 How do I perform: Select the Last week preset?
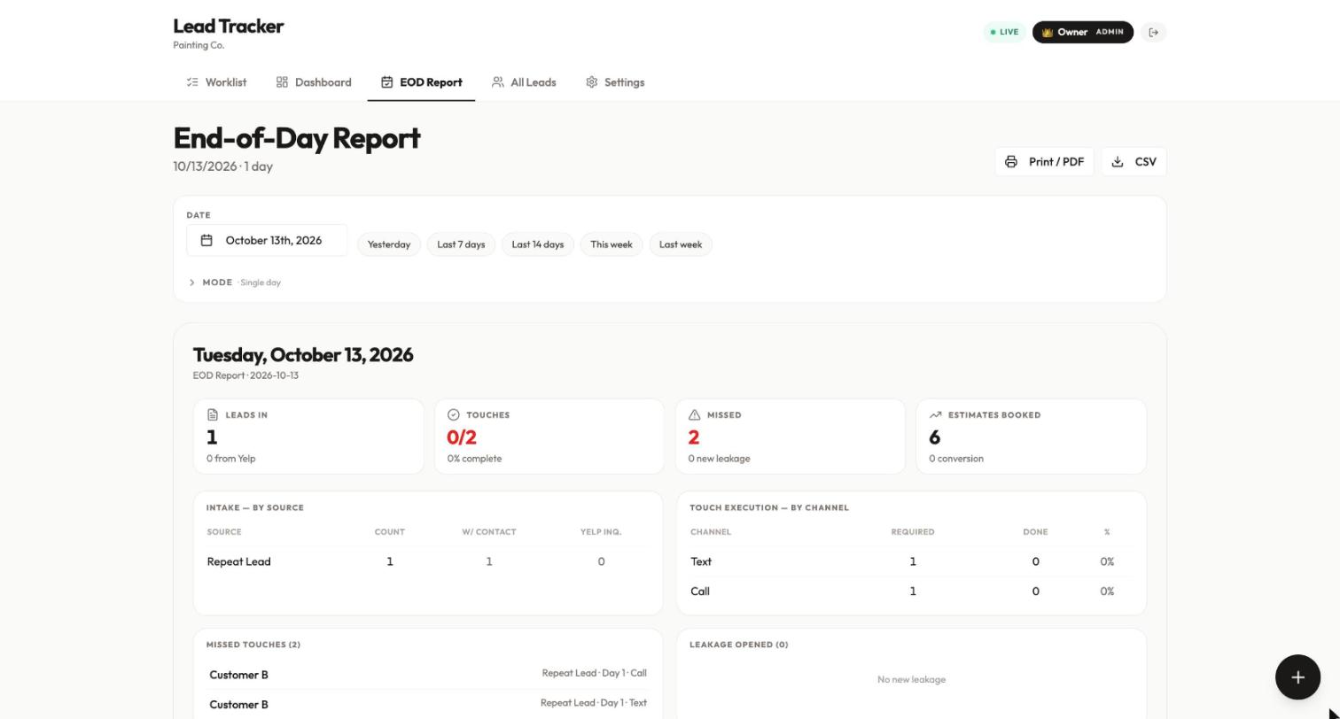point(681,245)
